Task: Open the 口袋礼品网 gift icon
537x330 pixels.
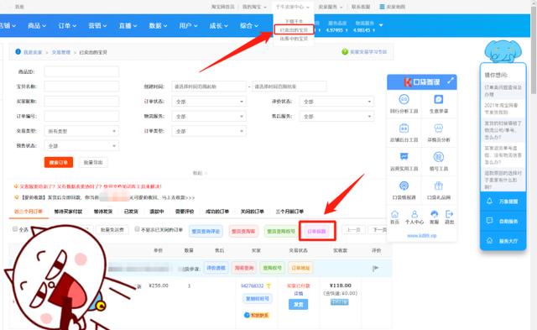Action: tap(439, 186)
